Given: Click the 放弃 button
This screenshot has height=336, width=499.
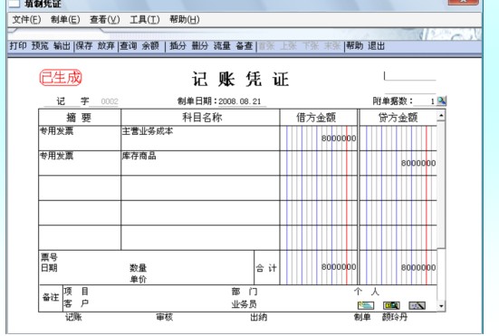Looking at the screenshot, I should click(106, 46).
